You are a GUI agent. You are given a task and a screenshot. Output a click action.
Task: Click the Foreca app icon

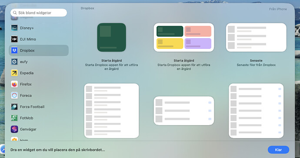(14, 96)
